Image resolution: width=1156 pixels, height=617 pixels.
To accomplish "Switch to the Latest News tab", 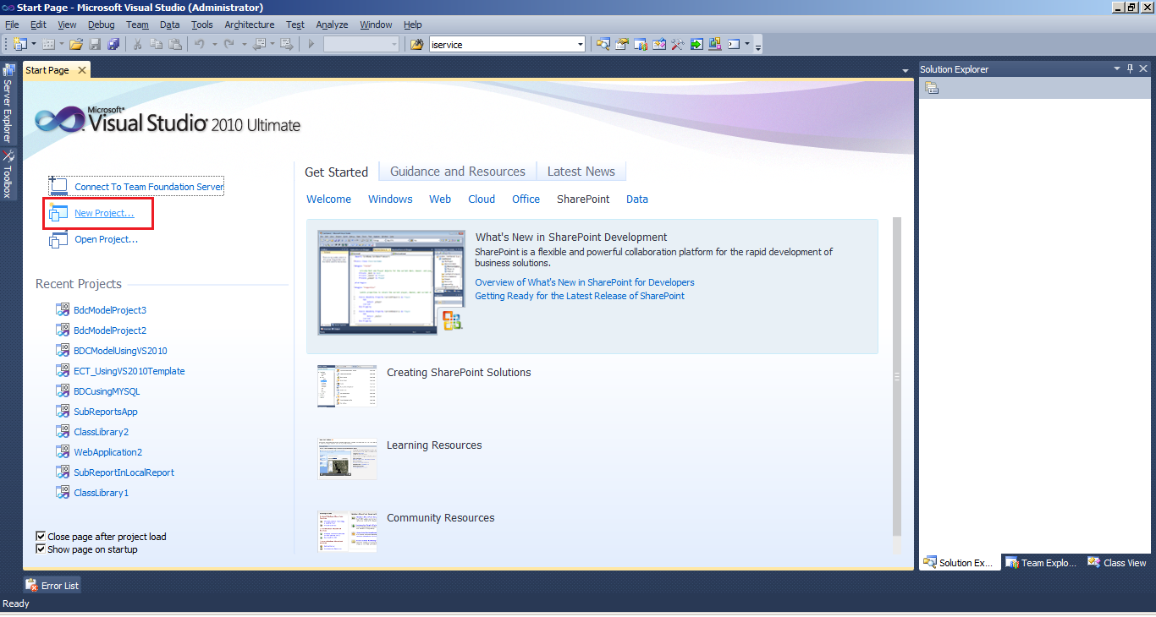I will click(581, 172).
